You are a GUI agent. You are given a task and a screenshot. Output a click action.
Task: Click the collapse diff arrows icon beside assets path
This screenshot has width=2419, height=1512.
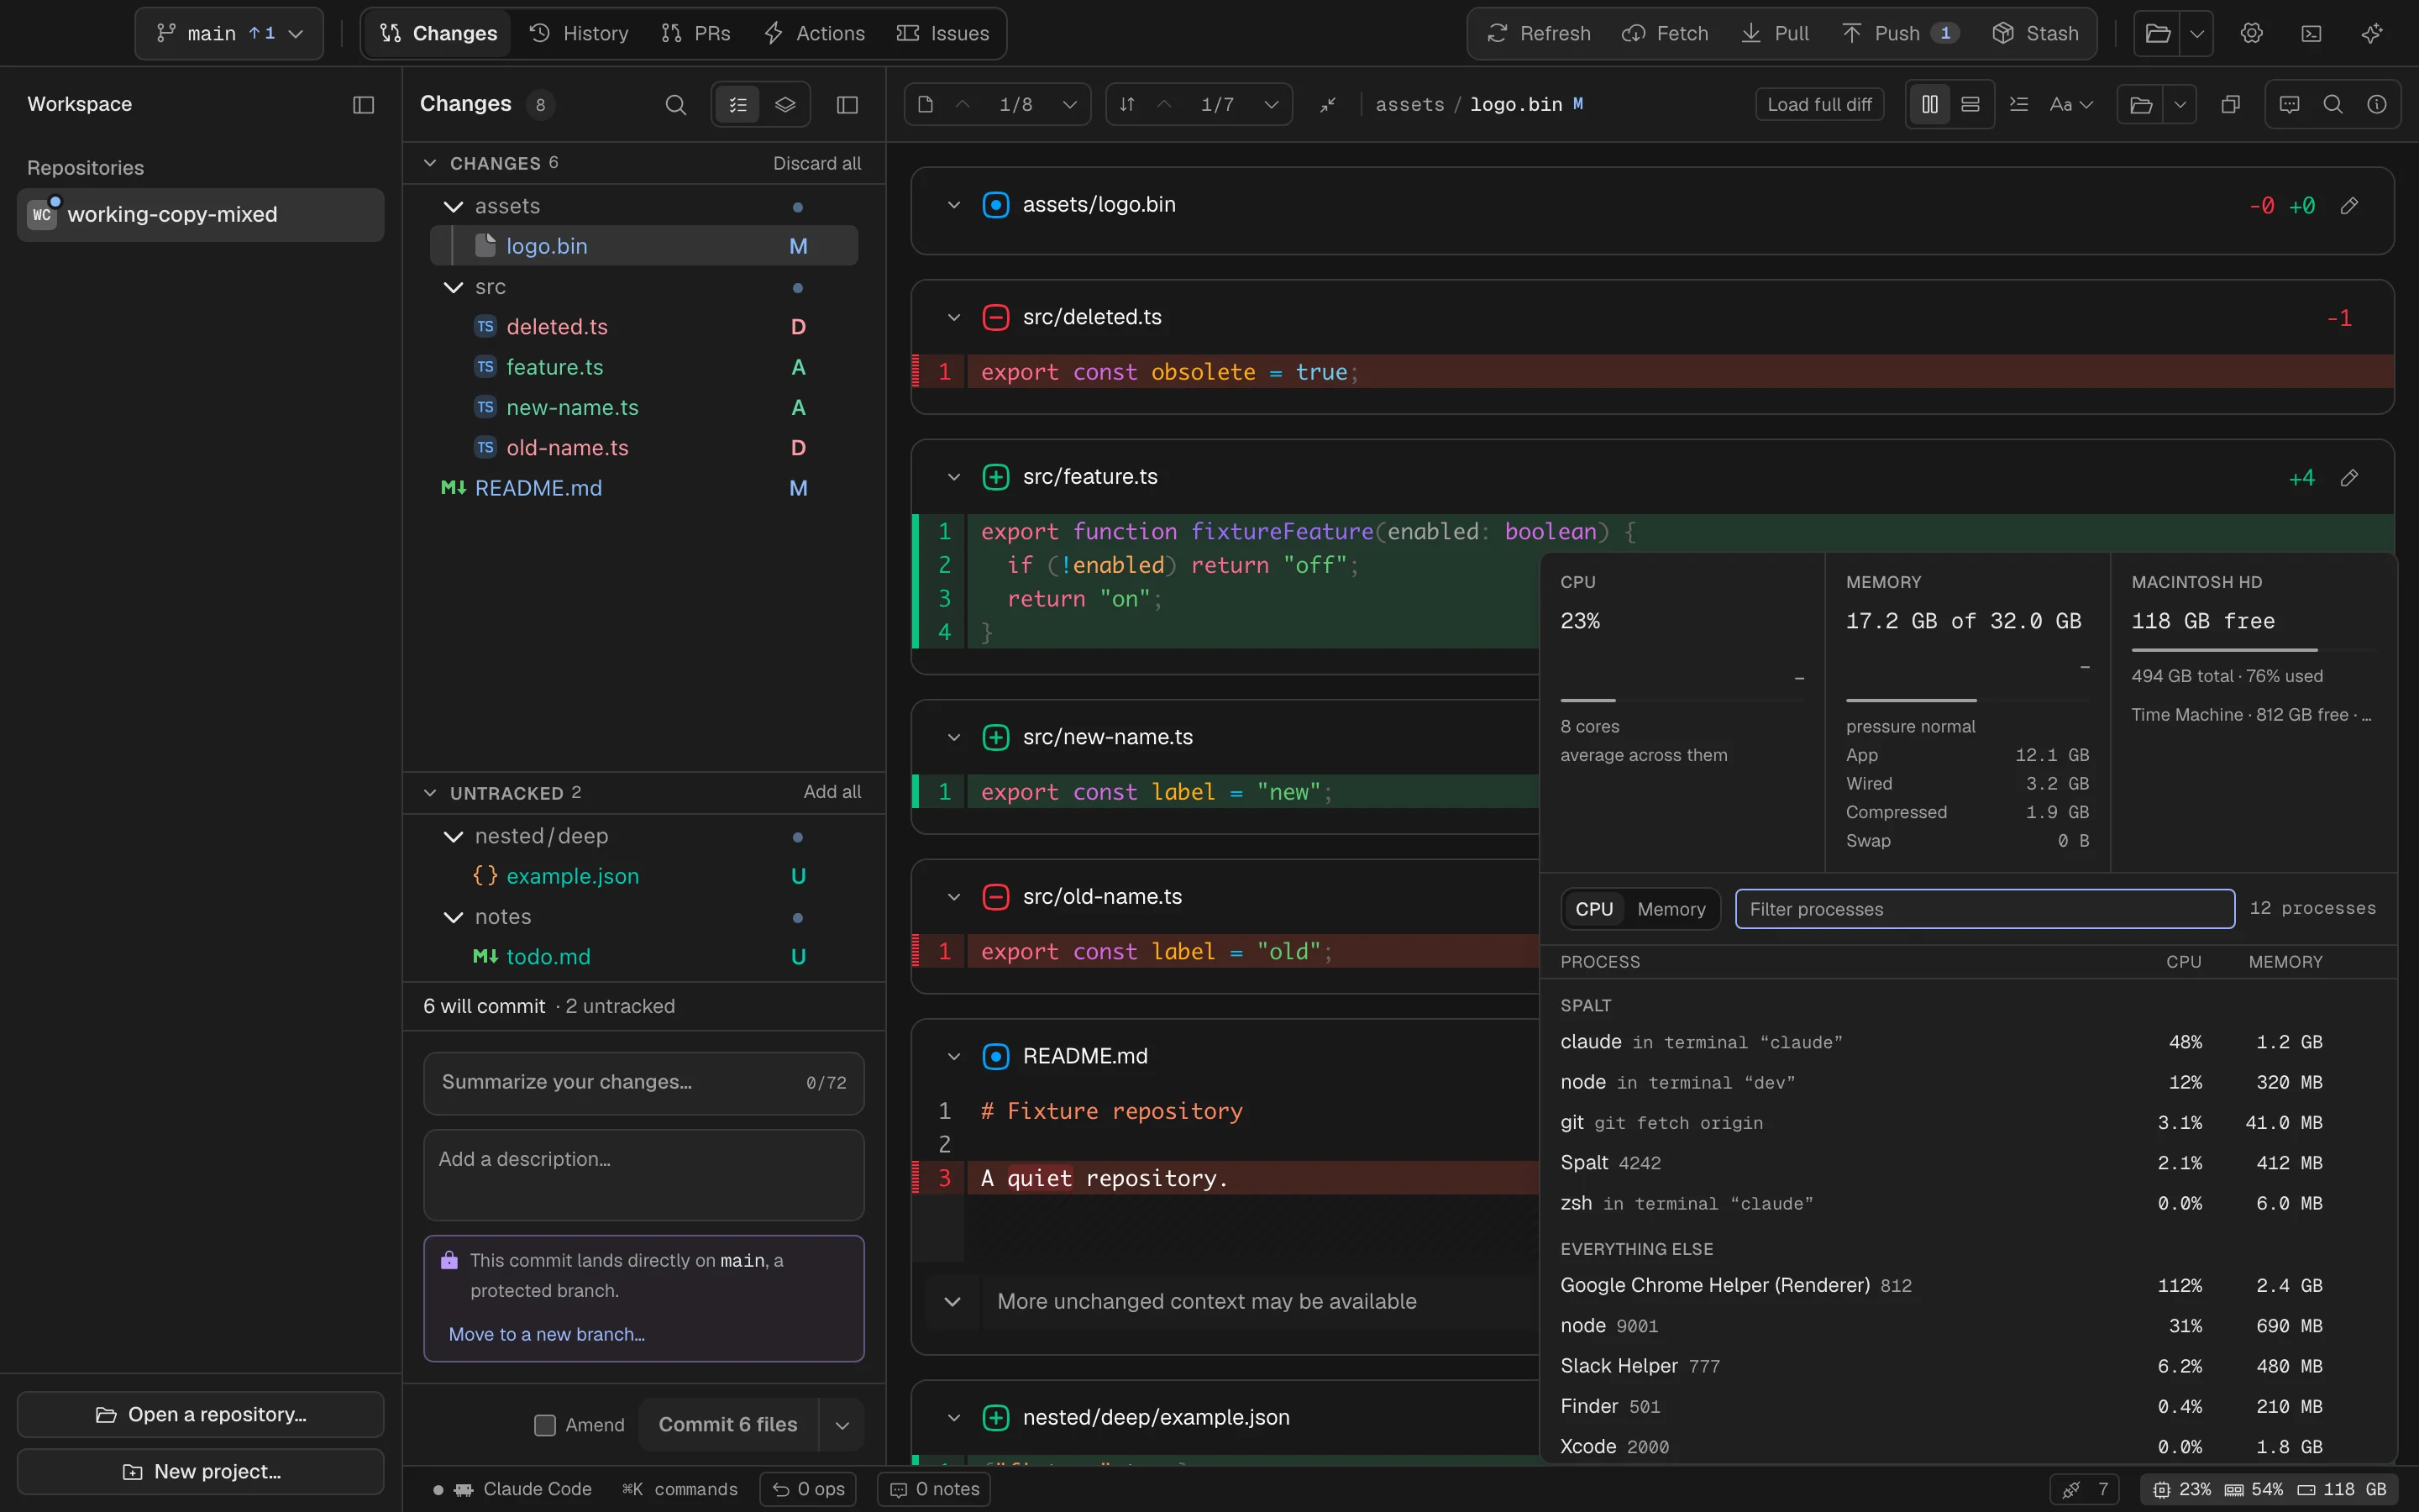click(1327, 105)
